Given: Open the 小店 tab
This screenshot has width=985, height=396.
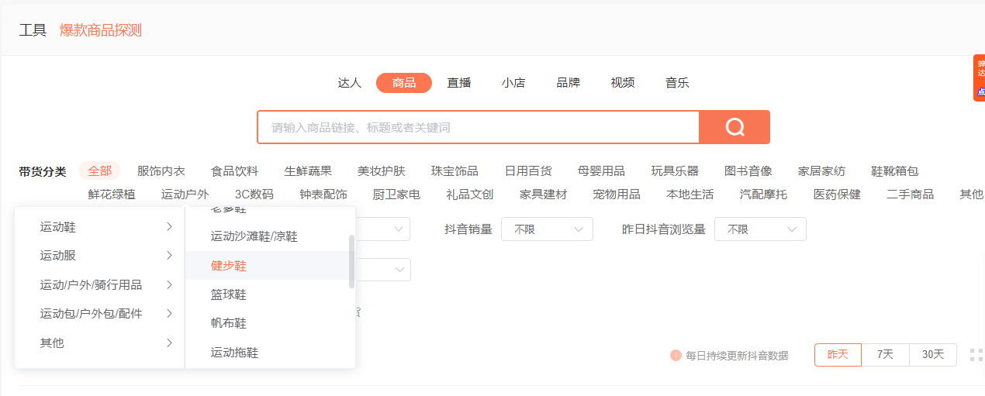Looking at the screenshot, I should coord(513,83).
